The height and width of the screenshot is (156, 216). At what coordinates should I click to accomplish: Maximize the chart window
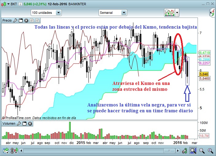[208, 4]
